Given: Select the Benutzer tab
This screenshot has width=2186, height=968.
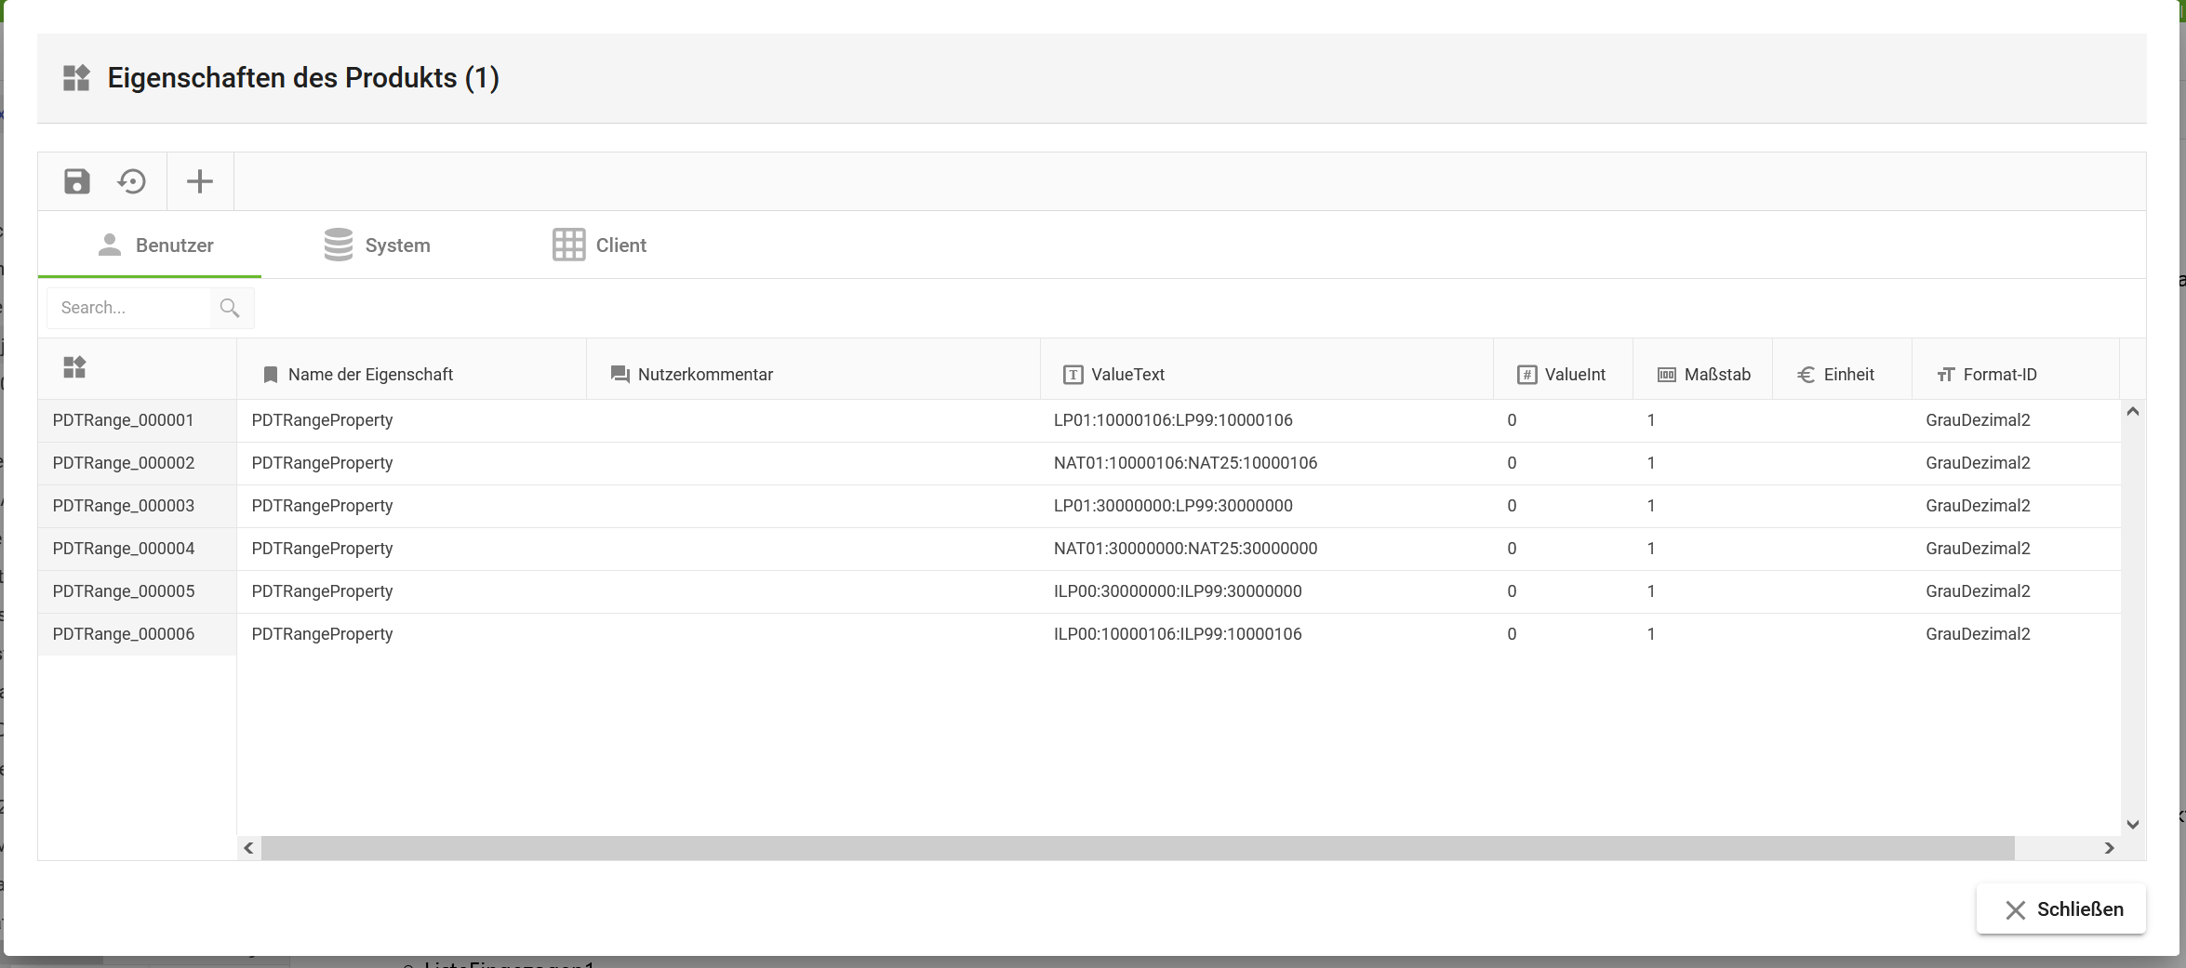Looking at the screenshot, I should point(156,245).
